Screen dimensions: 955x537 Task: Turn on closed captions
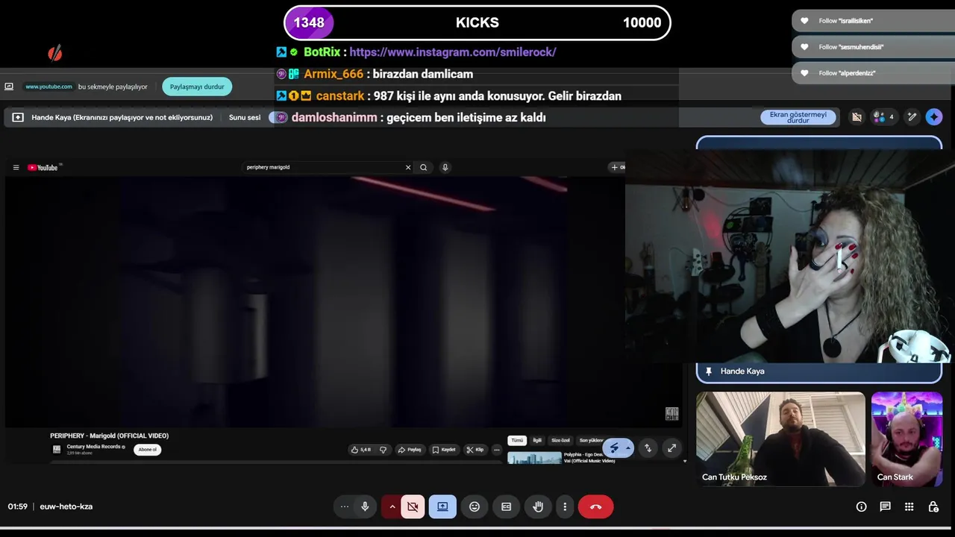(x=506, y=506)
